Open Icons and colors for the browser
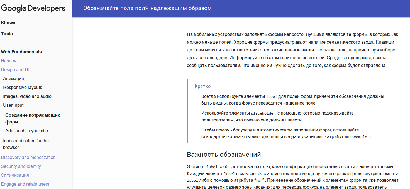Image resolution: width=410 pixels, height=189 pixels. pyautogui.click(x=26, y=144)
